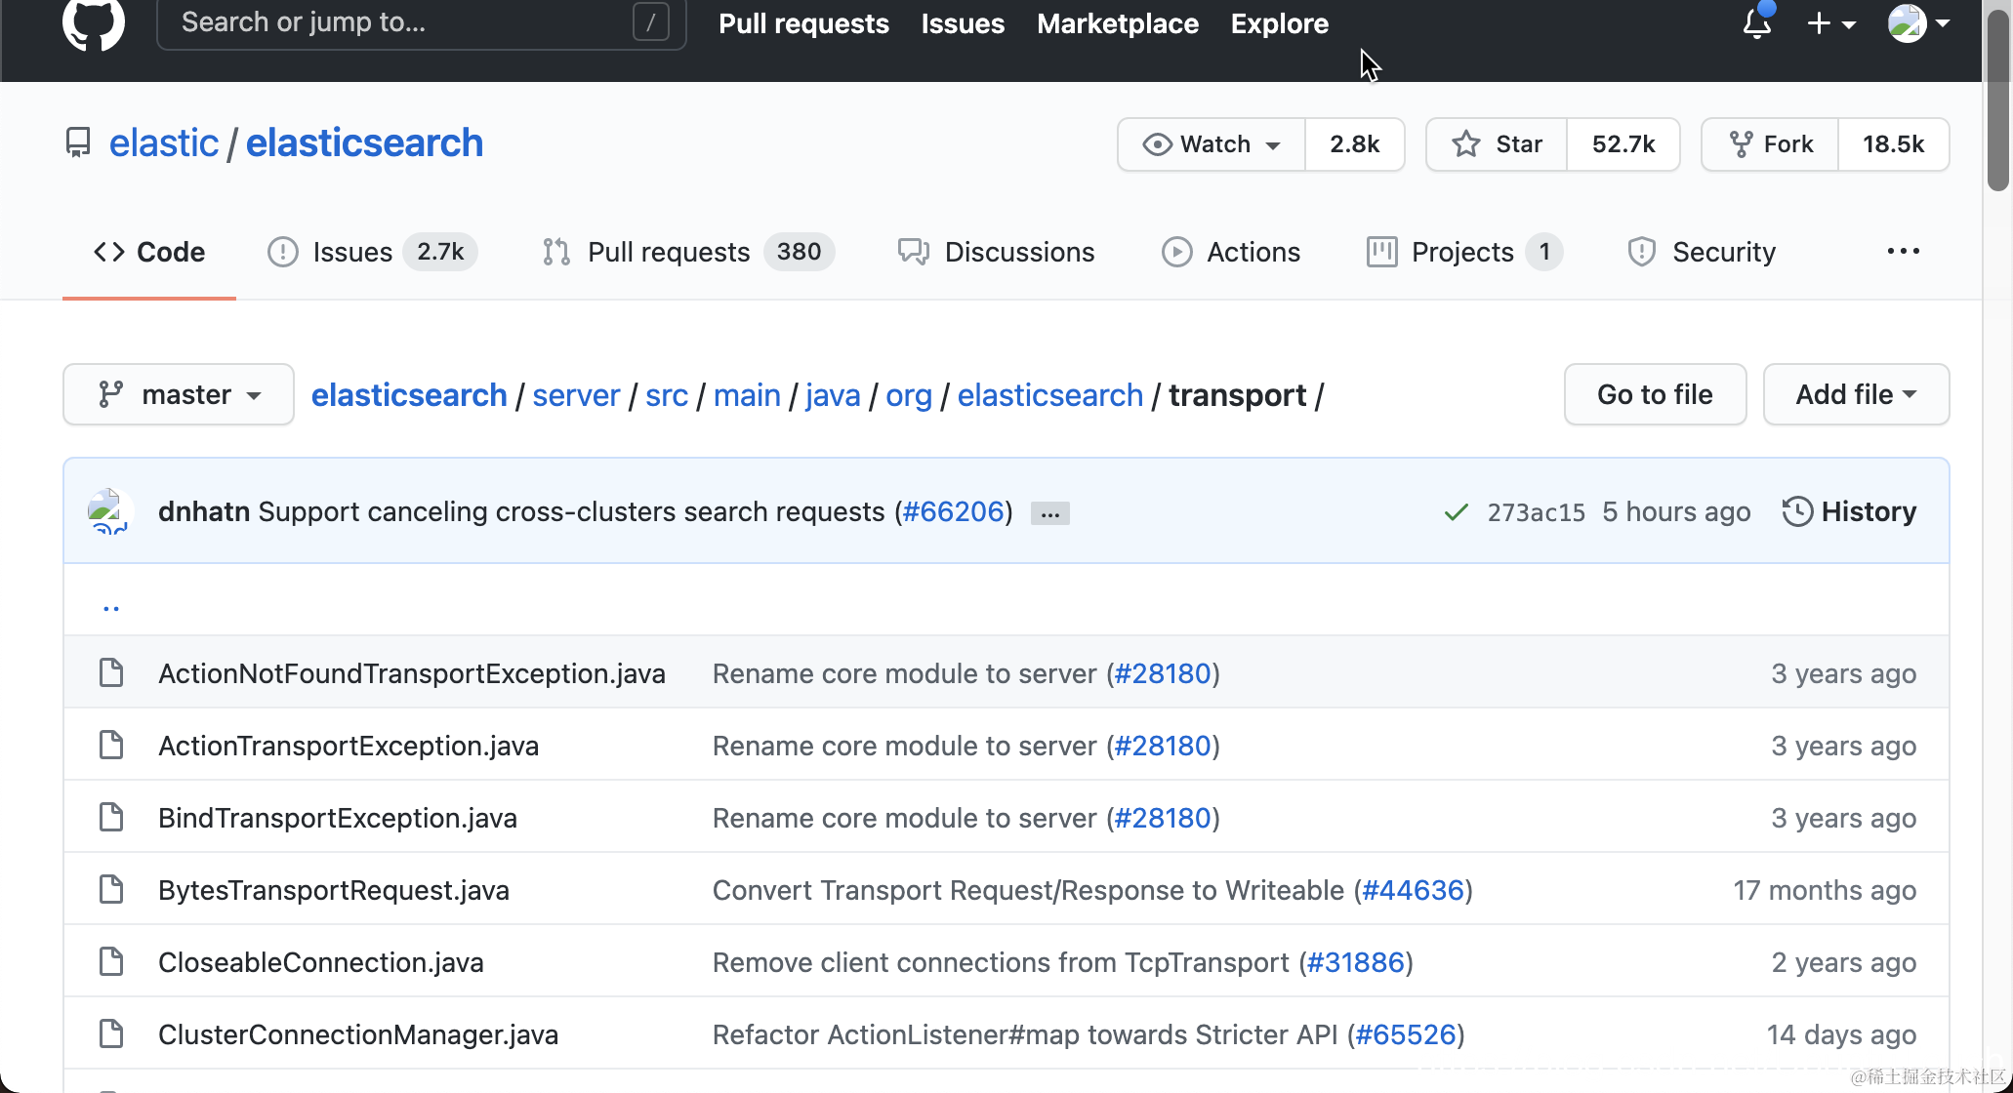2013x1093 pixels.
Task: View the 18.5k forks count
Action: [1894, 144]
